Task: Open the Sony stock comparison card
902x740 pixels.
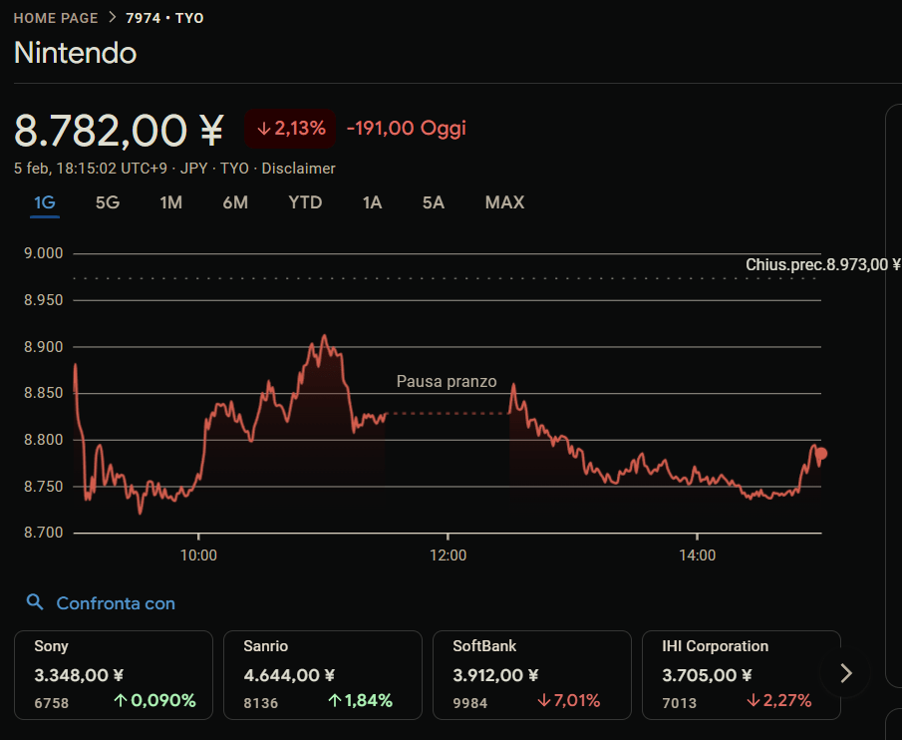Action: (x=114, y=674)
